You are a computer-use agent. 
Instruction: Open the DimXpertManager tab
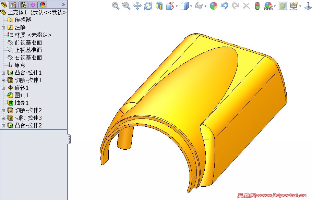(x=33, y=4)
